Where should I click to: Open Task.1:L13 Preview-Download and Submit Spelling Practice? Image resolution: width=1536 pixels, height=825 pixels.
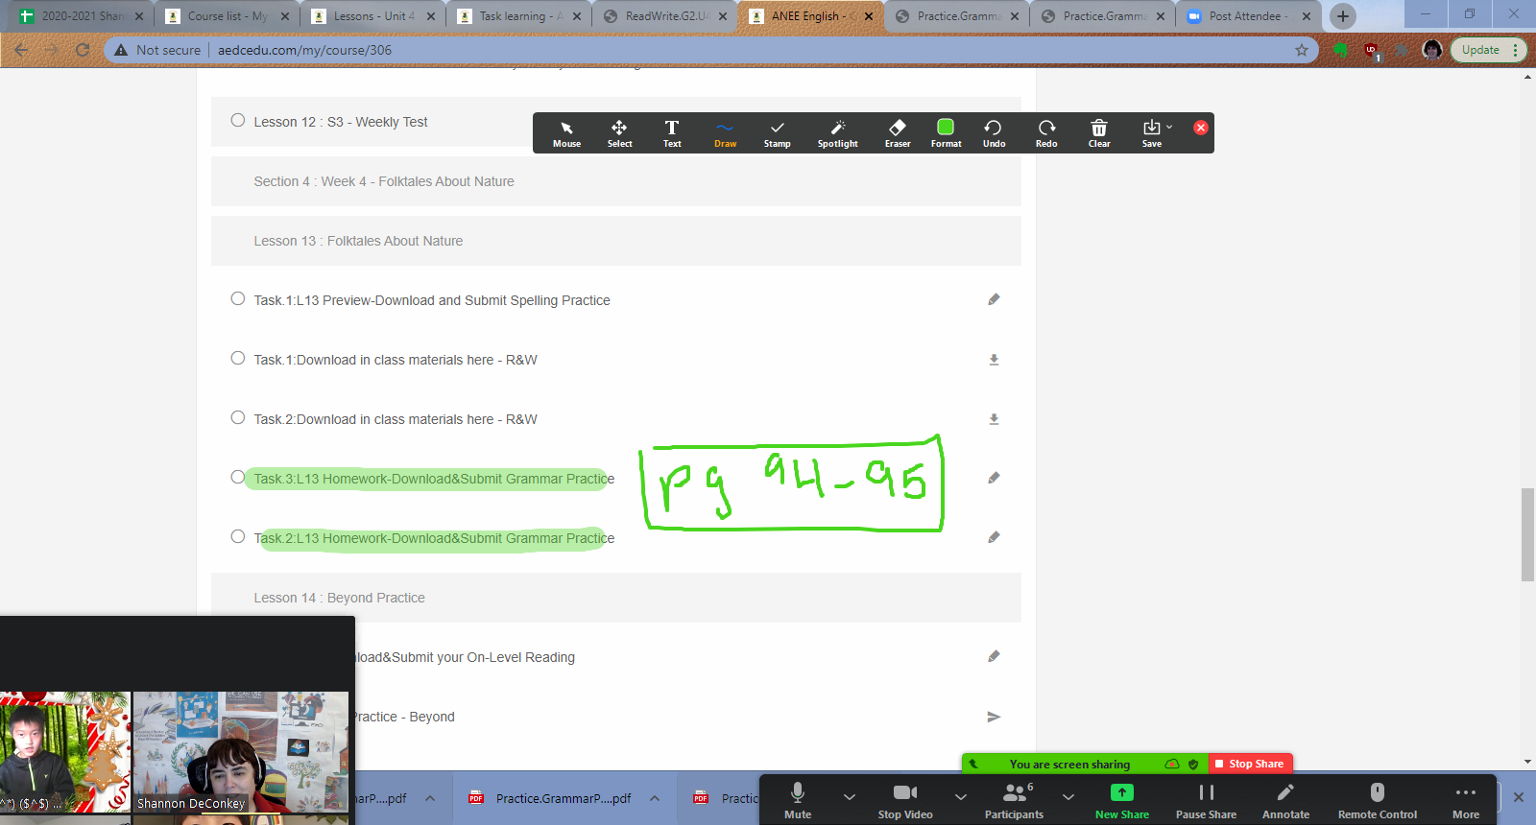(x=432, y=300)
